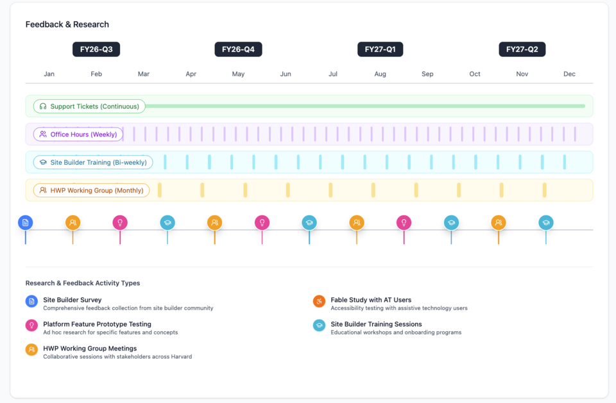Screen dimensions: 616x403
Task: Open the last teal Training Sessions cap marker
Action: pos(545,222)
